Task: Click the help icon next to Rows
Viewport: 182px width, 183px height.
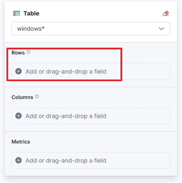Action: pos(28,52)
